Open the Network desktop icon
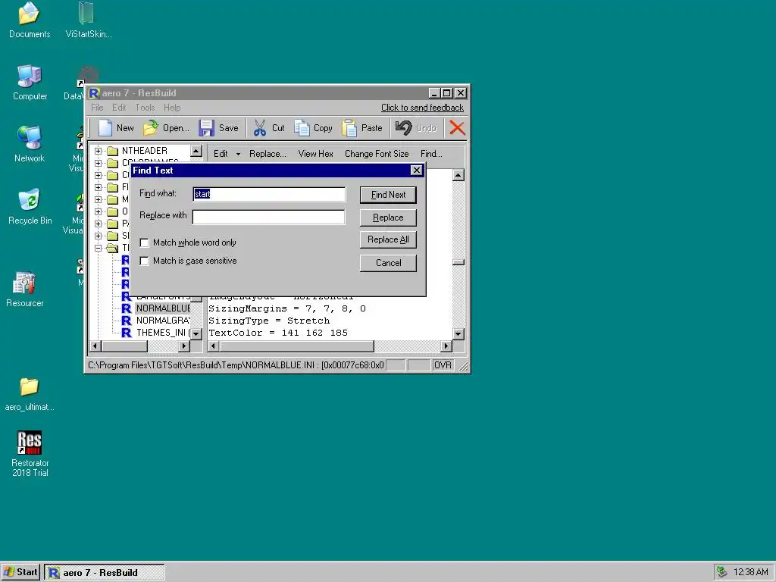Viewport: 776px width, 582px height. [30, 138]
